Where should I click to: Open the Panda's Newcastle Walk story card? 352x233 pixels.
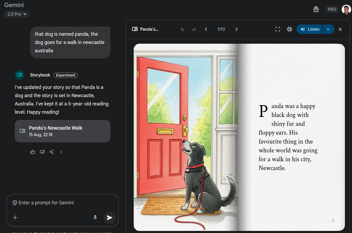point(62,131)
